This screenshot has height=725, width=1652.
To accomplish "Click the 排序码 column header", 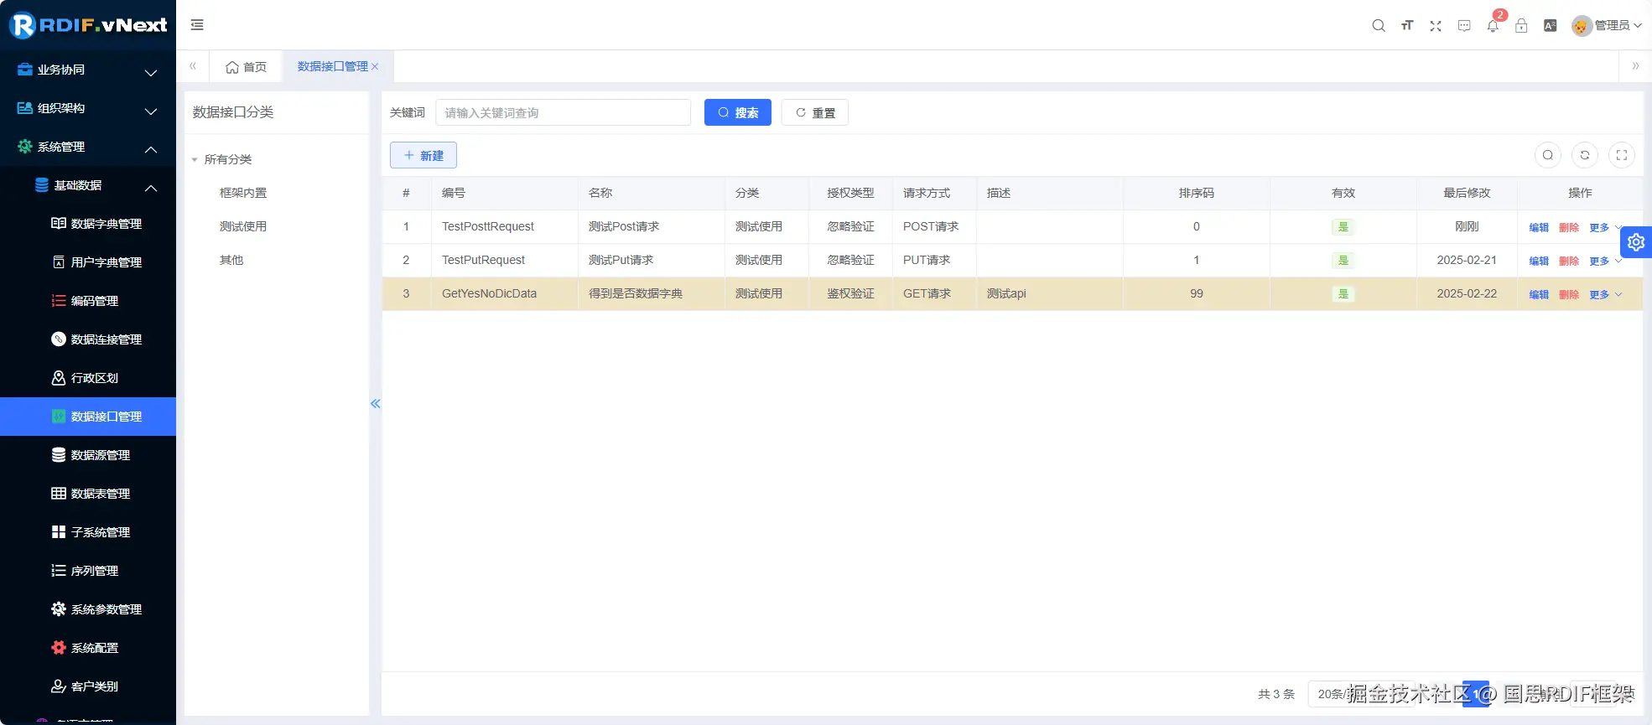I will pyautogui.click(x=1197, y=193).
